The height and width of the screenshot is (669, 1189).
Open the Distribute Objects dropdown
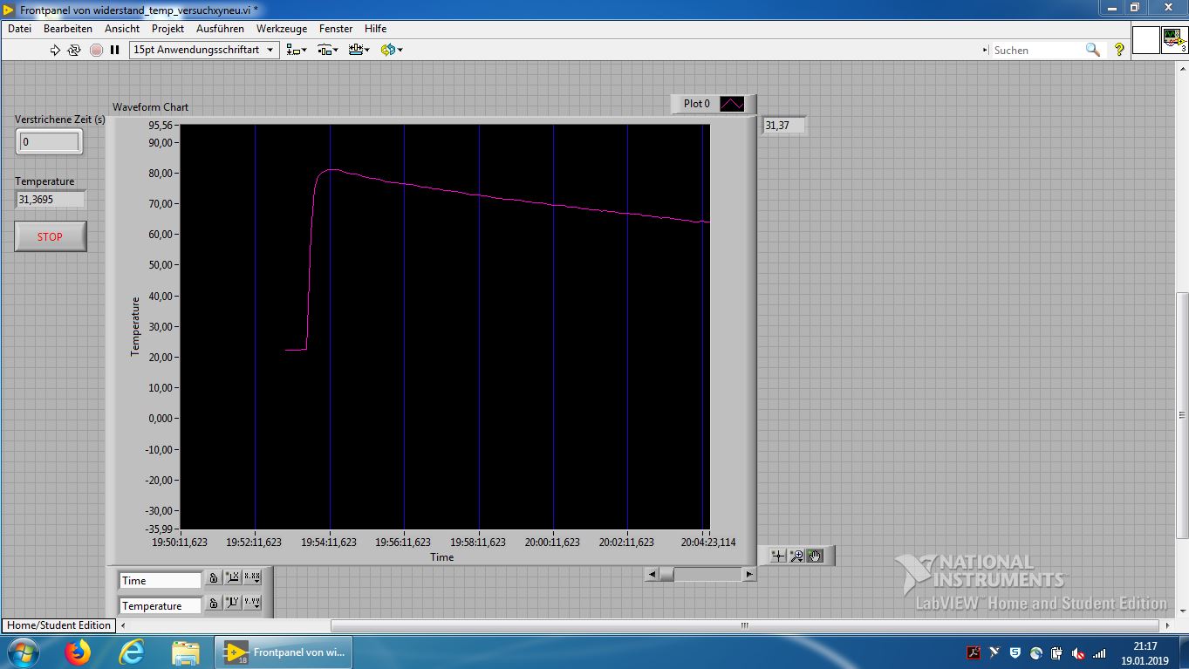(x=328, y=50)
